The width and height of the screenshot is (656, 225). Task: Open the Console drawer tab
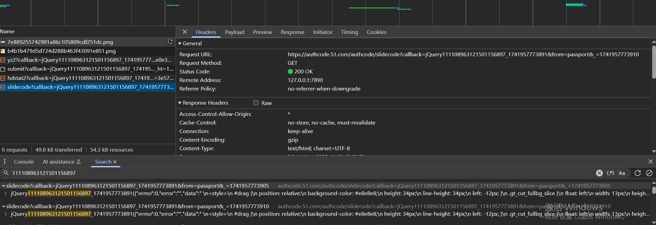[24, 162]
